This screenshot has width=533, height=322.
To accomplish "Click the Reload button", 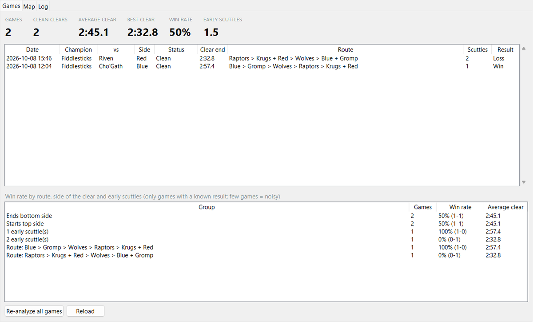I will click(85, 311).
